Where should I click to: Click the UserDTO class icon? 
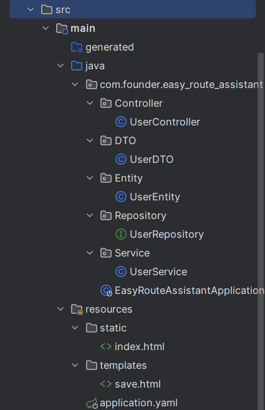pyautogui.click(x=121, y=159)
